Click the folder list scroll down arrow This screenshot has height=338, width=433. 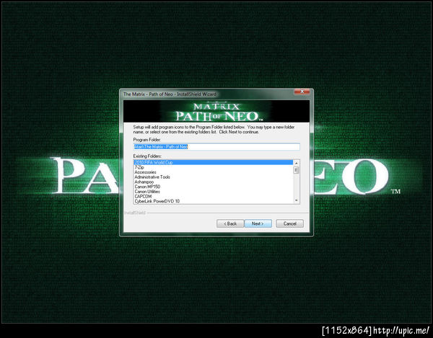297,200
